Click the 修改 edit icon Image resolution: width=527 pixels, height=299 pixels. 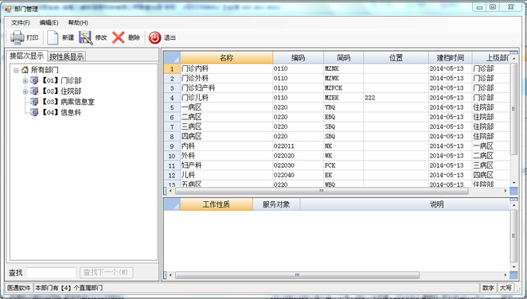(86, 37)
